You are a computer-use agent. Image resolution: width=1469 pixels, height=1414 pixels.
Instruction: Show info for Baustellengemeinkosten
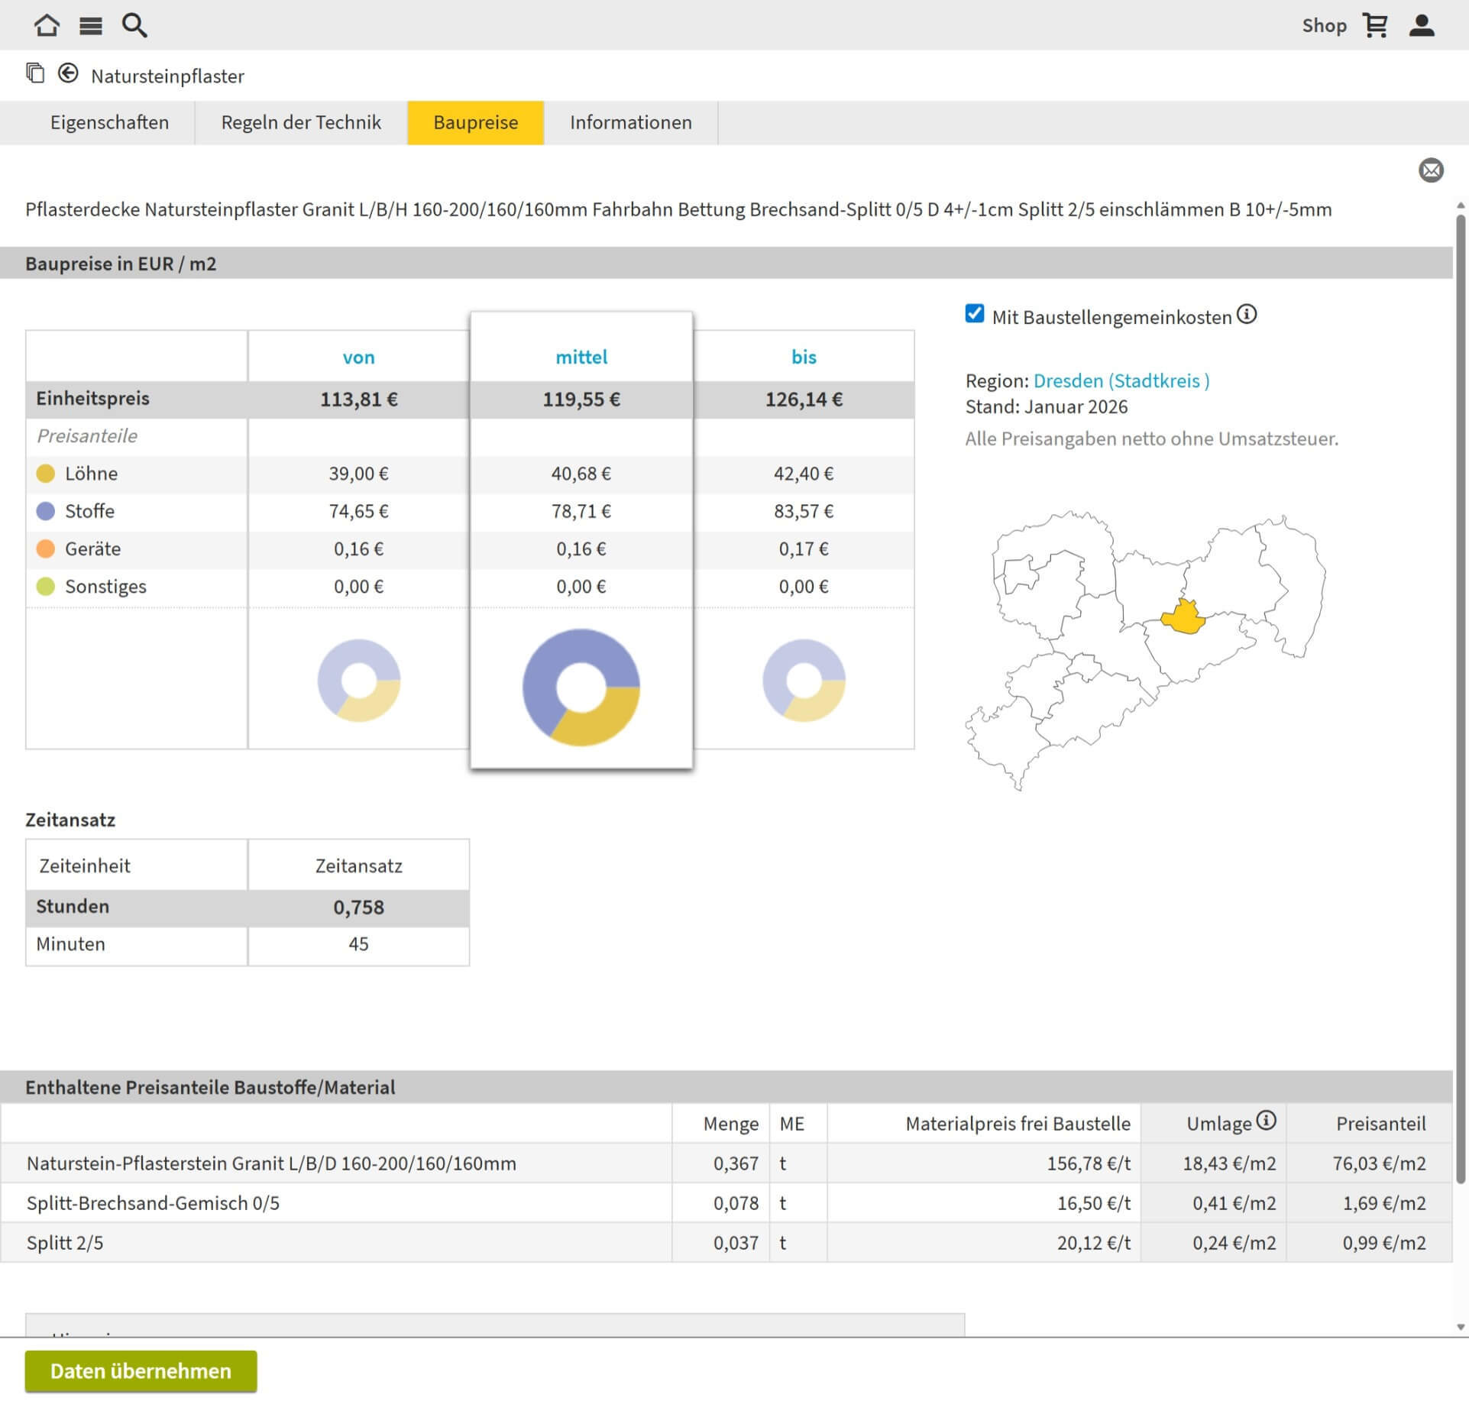coord(1247,314)
